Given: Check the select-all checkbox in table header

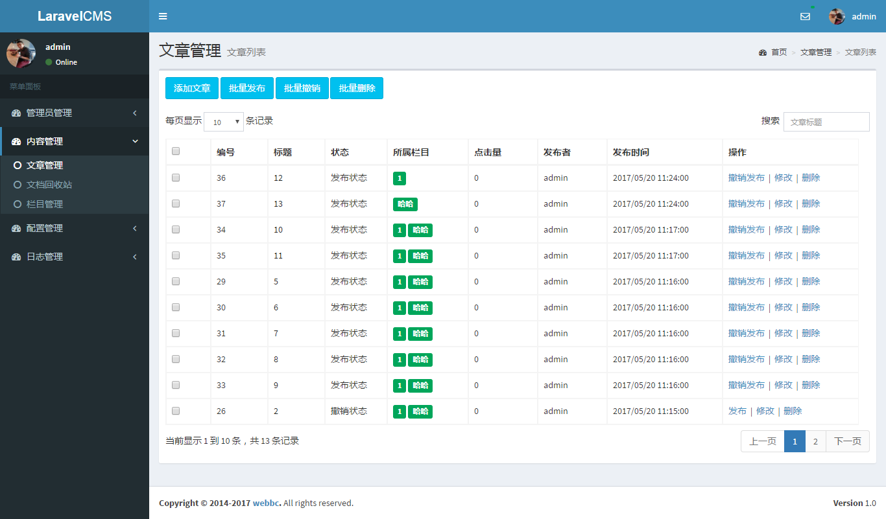Looking at the screenshot, I should 176,151.
